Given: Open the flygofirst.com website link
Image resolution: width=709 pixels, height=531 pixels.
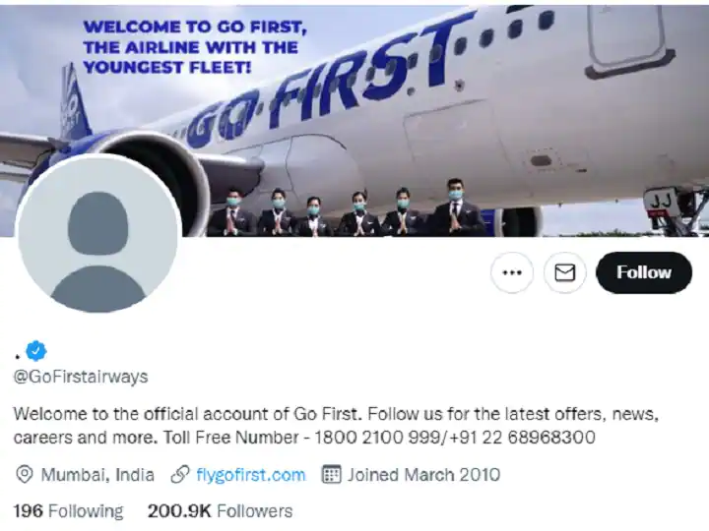Looking at the screenshot, I should 250,475.
